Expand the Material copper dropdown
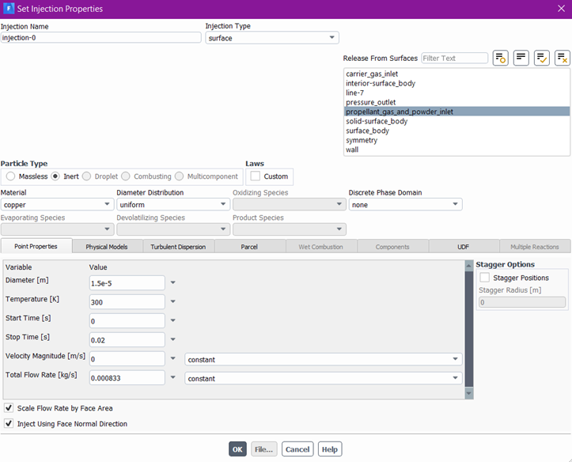Screen dimensions: 572x462 (57, 205)
